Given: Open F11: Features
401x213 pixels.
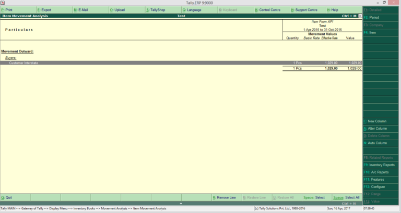Looking at the screenshot, I should (381, 180).
